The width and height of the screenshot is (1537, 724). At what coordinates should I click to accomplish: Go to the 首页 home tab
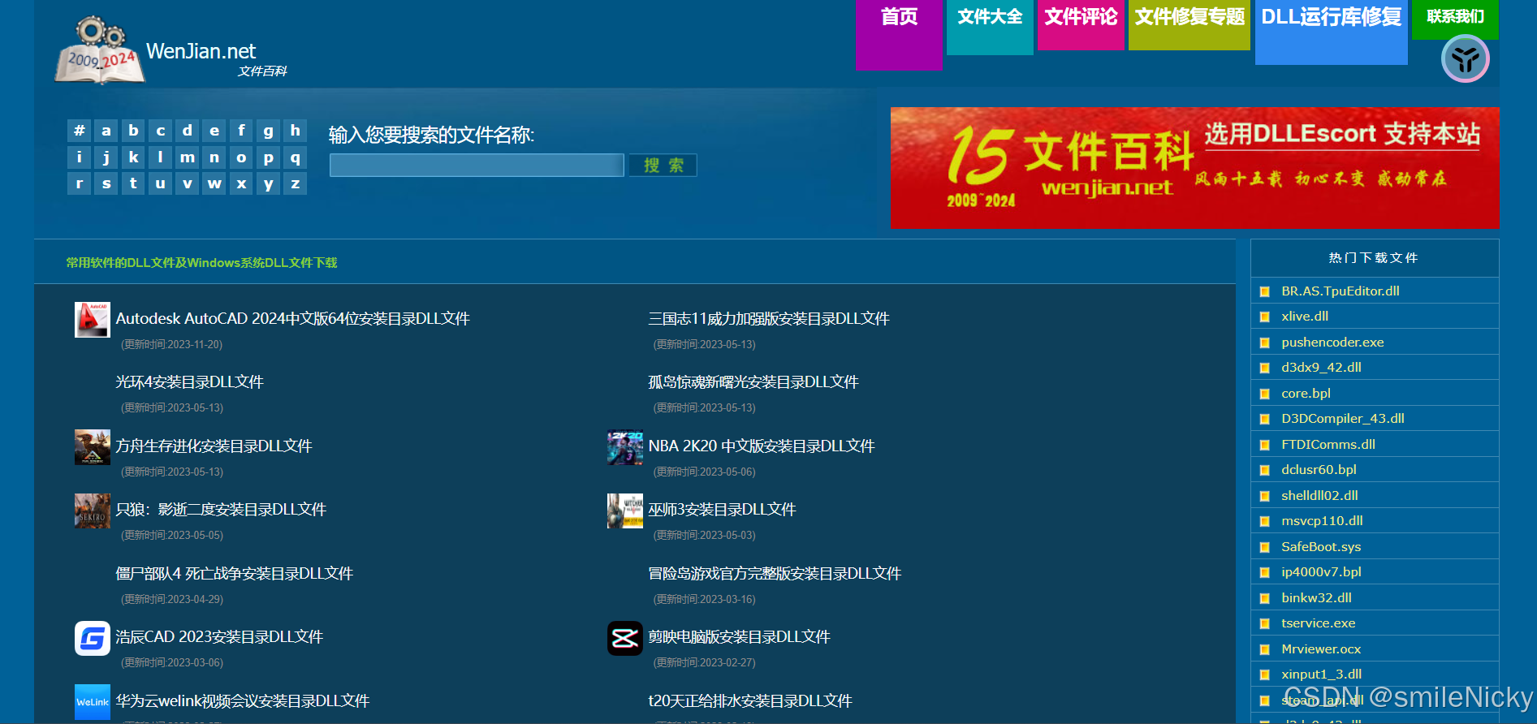coord(899,35)
